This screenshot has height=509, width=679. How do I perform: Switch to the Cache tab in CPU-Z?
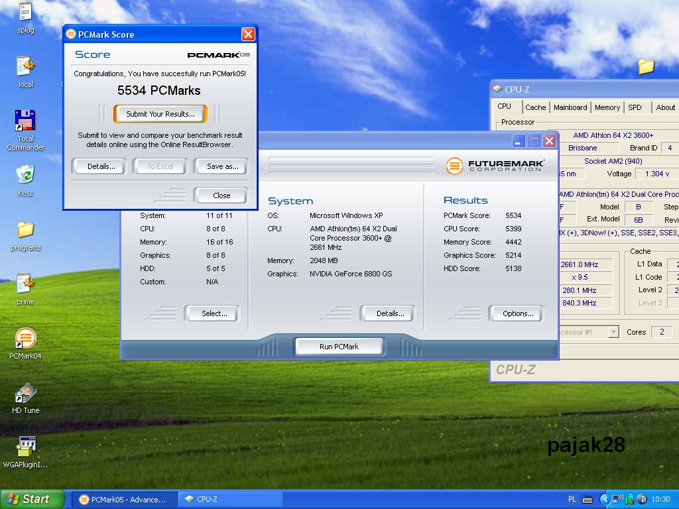[535, 107]
